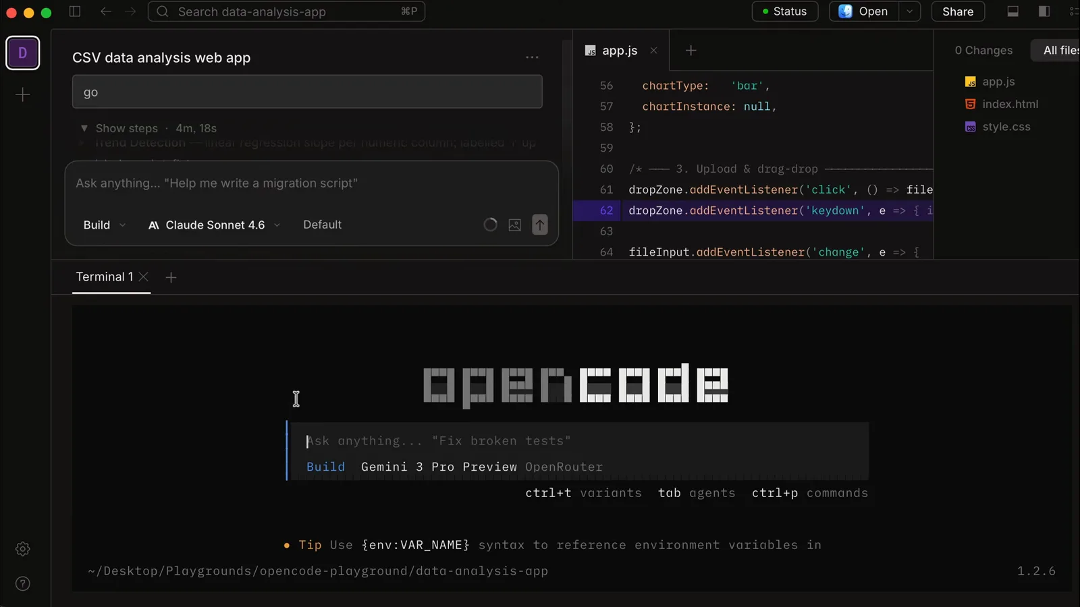1080x607 pixels.
Task: Click the ctrl+t variants hint
Action: tap(583, 493)
